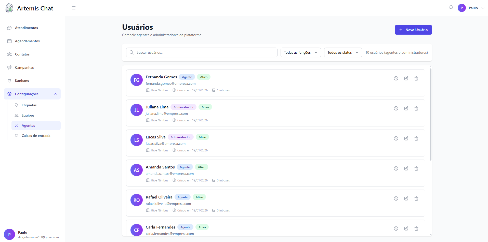Delete Juliana Lima user account
Screen dimensions: 488x242
coord(416,108)
